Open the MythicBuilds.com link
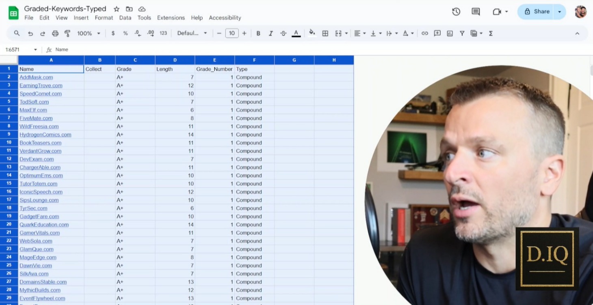 (x=40, y=290)
